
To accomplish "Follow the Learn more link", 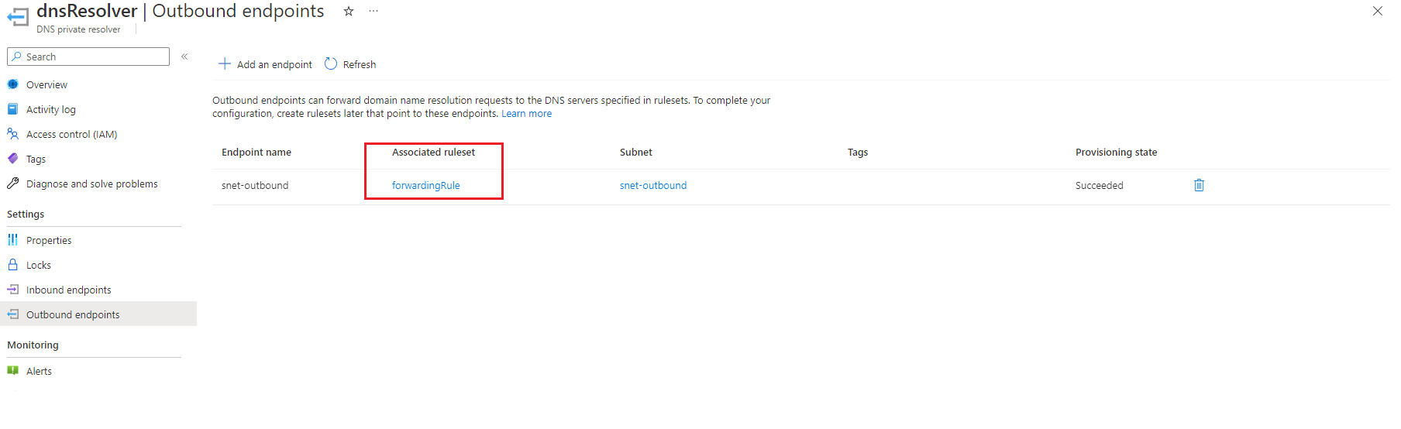I will pos(526,113).
